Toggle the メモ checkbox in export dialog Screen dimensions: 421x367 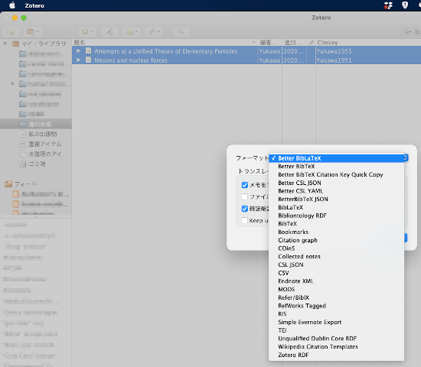(x=245, y=185)
